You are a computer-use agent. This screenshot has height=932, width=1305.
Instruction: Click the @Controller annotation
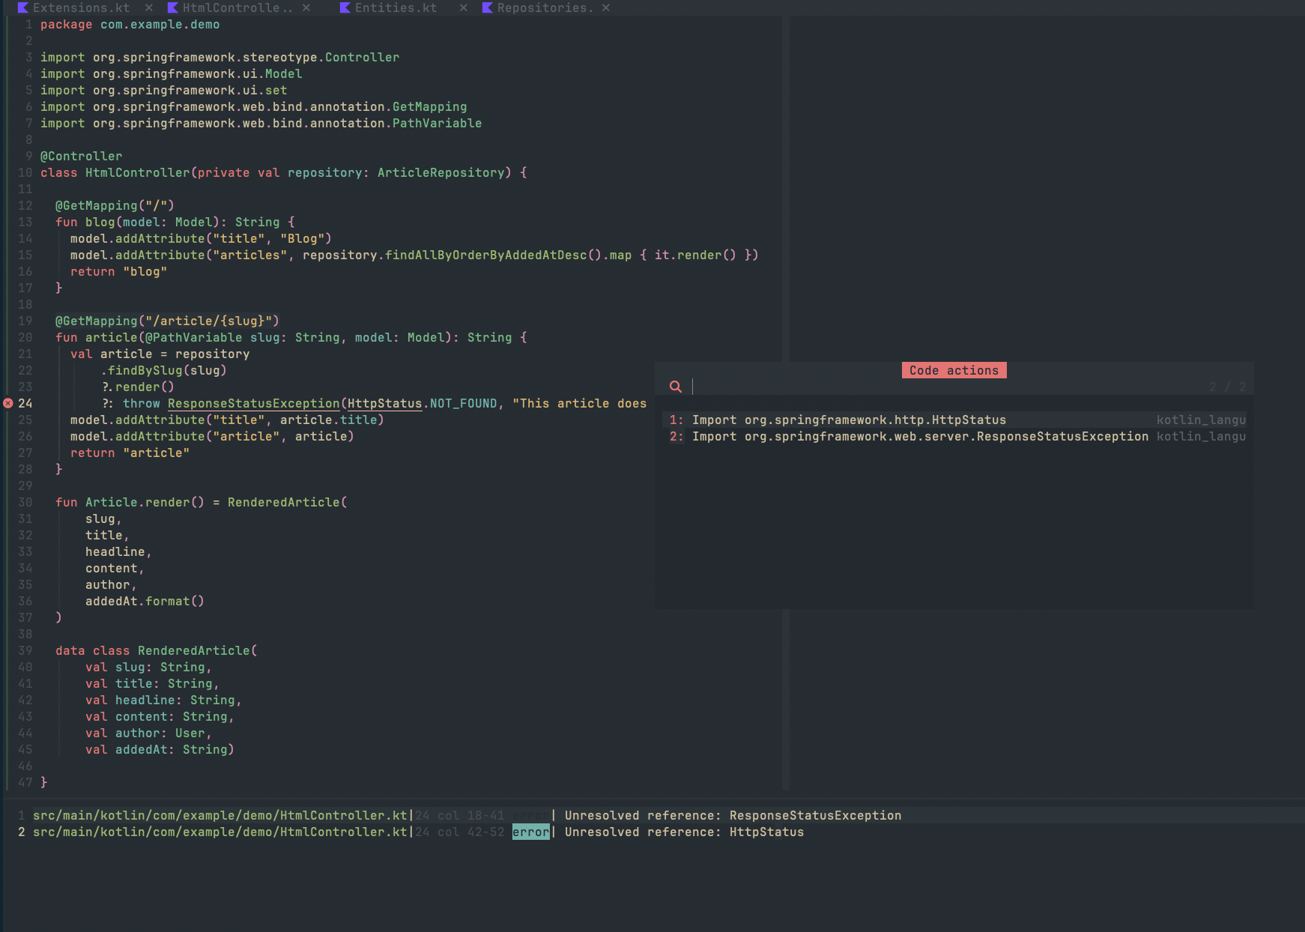(81, 156)
